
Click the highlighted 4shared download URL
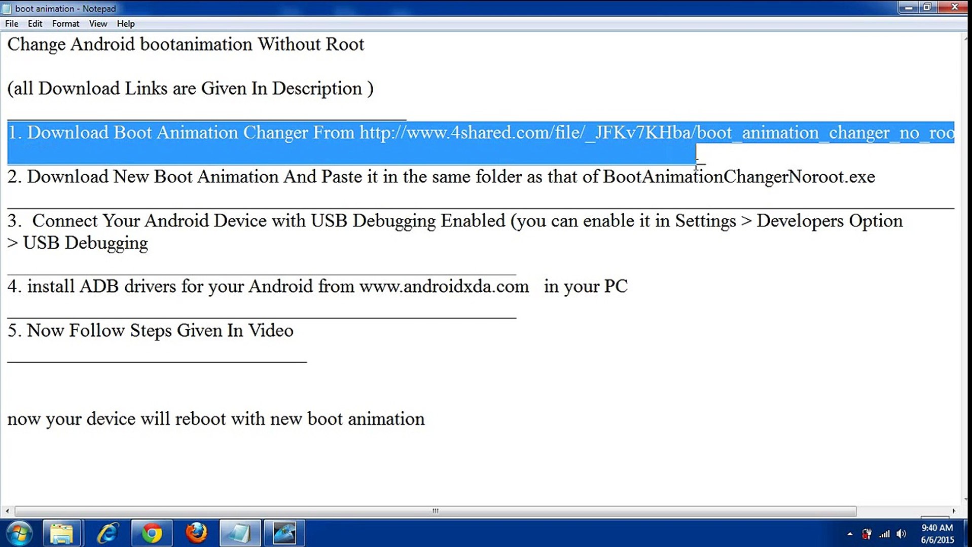tap(657, 133)
